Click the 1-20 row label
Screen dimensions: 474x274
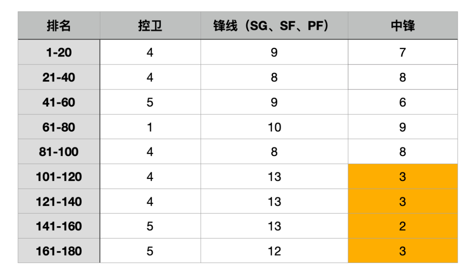(x=59, y=52)
